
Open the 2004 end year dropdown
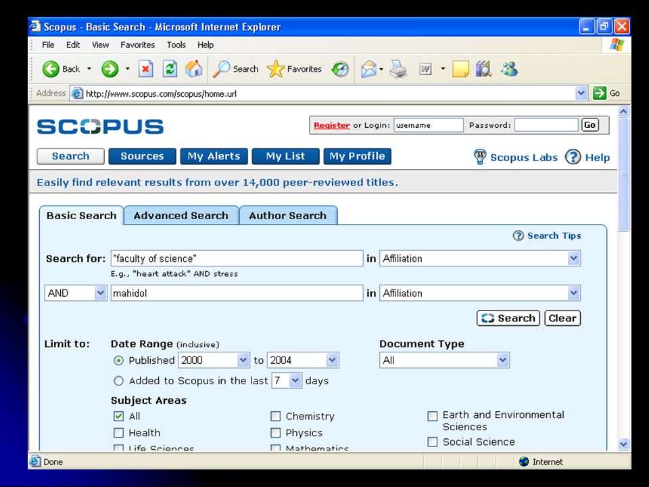pyautogui.click(x=332, y=361)
